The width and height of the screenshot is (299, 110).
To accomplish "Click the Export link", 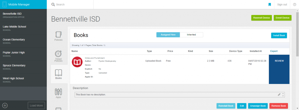I will (x=274, y=51).
